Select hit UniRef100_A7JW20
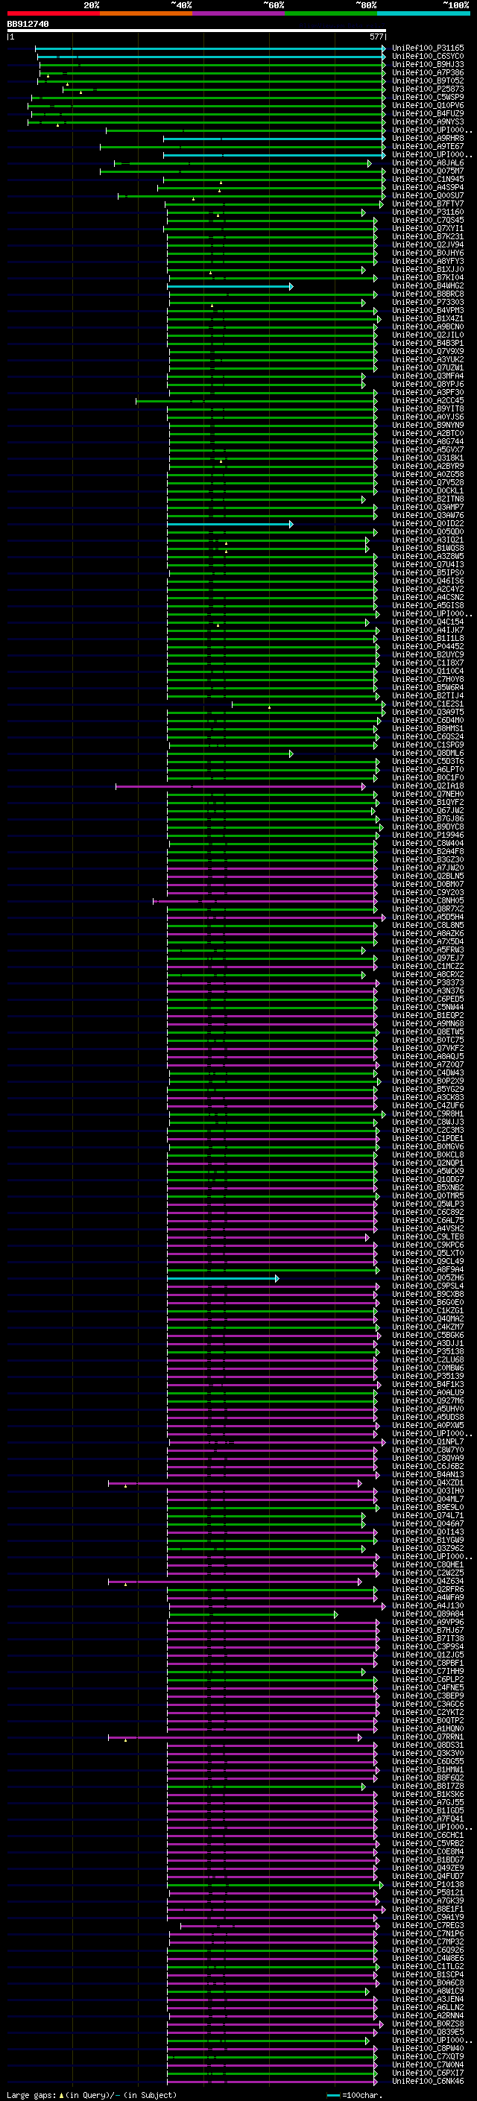 (428, 868)
